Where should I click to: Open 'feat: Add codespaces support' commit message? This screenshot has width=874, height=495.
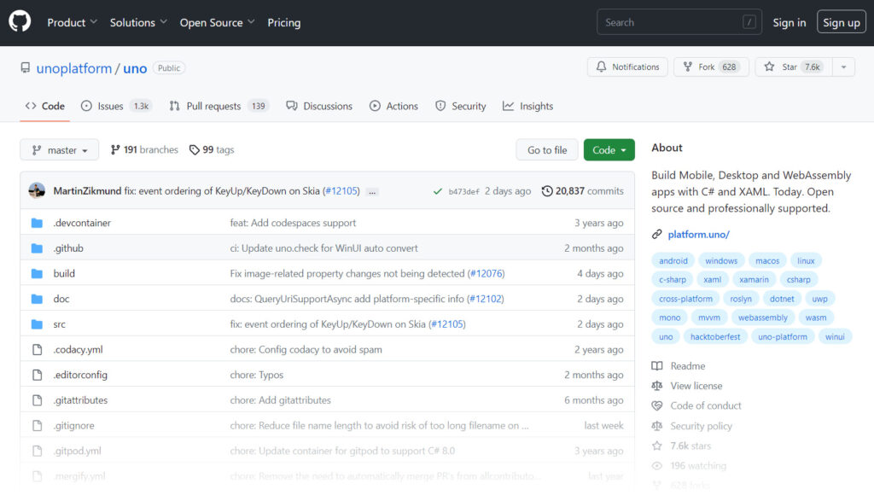pyautogui.click(x=293, y=223)
